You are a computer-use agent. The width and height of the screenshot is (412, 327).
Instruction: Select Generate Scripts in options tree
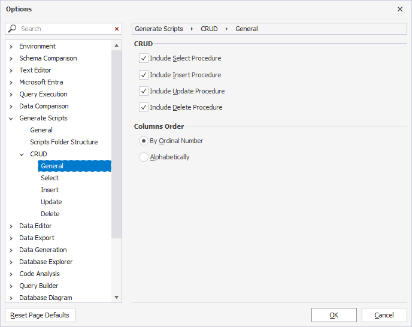click(43, 118)
